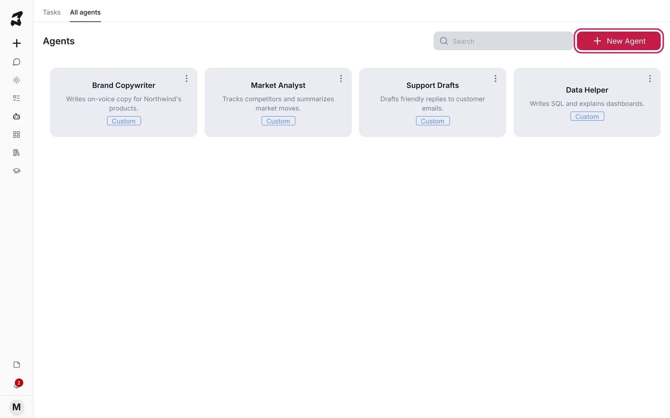
Task: Open Market Analyst three-dot menu
Action: point(341,78)
